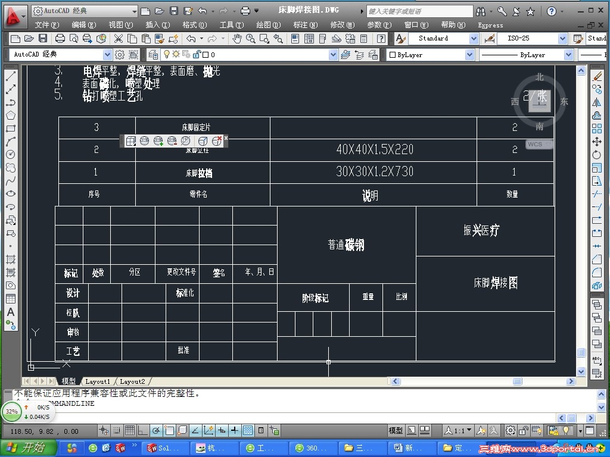Click the Plot (printer) icon
The width and height of the screenshot is (610, 457).
click(60, 38)
